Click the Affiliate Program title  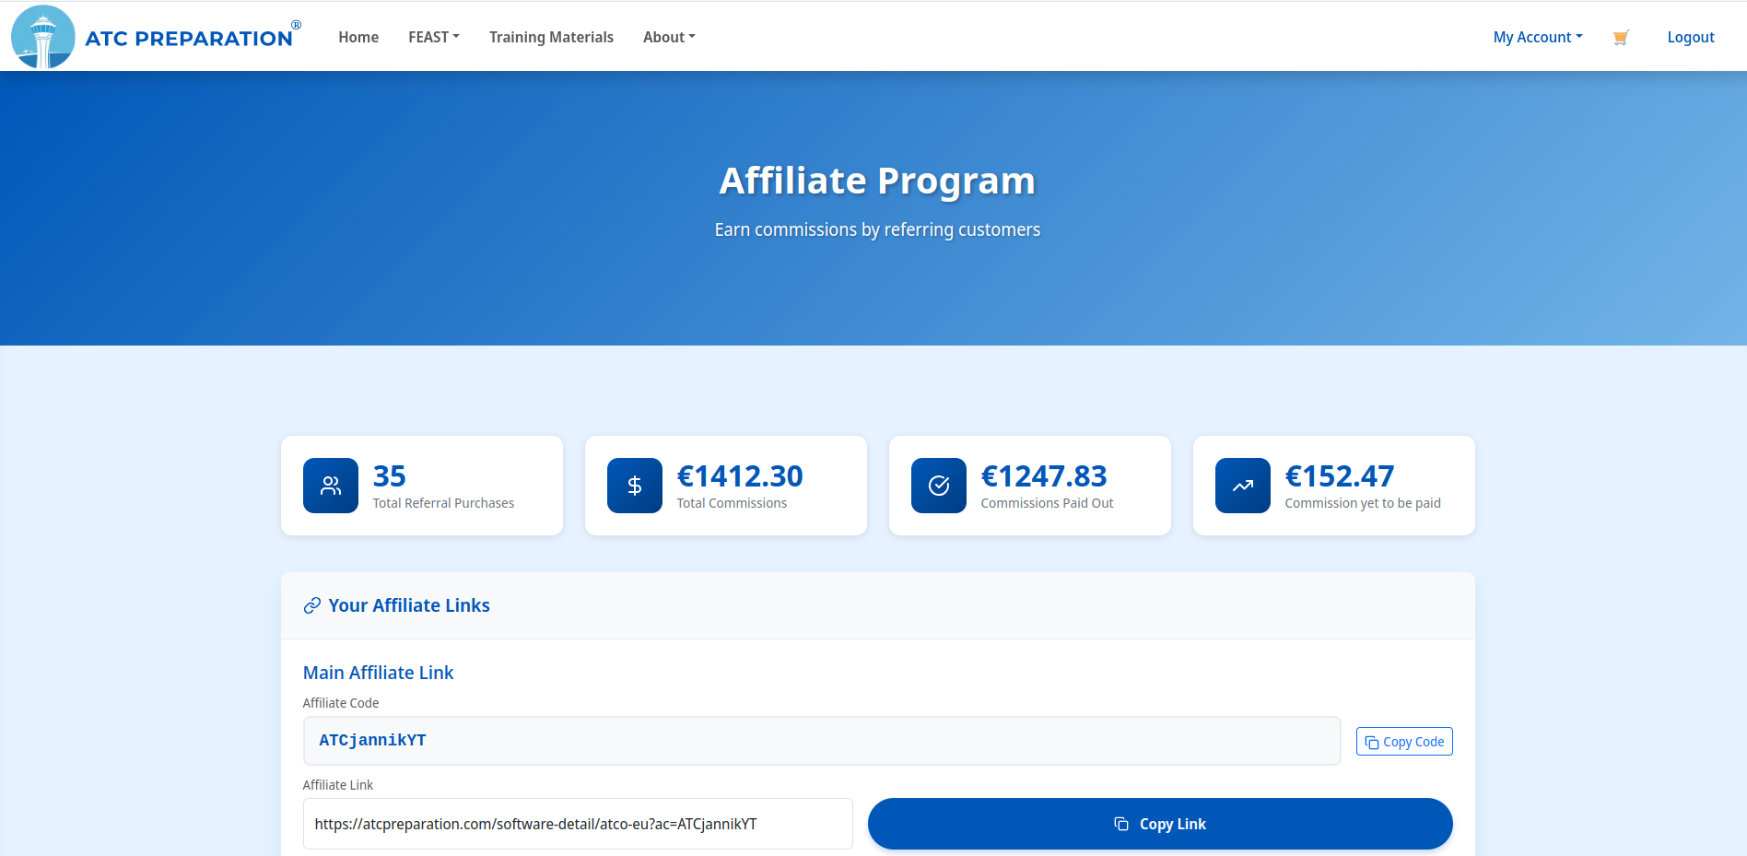pos(877,181)
